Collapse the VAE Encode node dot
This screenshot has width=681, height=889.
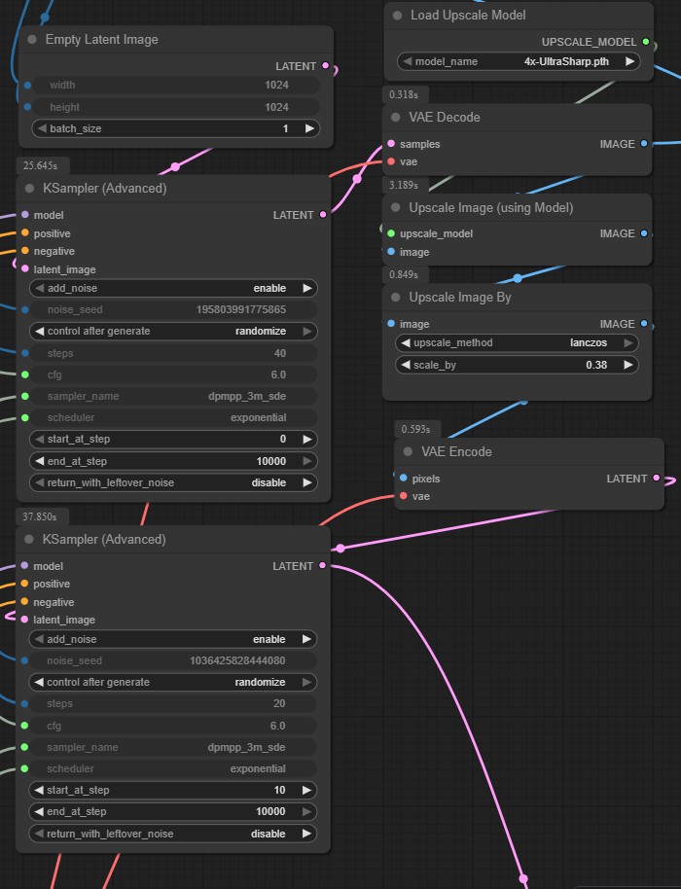[x=408, y=452]
